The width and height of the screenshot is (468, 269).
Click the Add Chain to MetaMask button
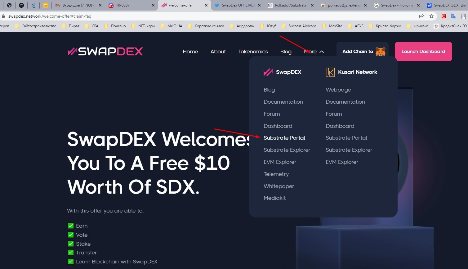pos(363,52)
